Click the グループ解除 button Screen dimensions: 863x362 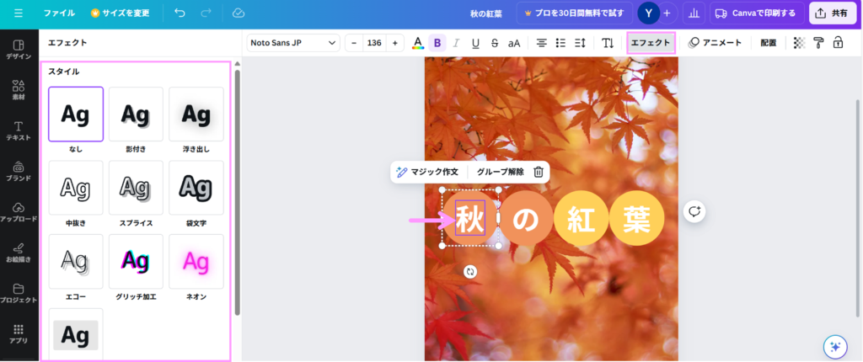pos(500,172)
